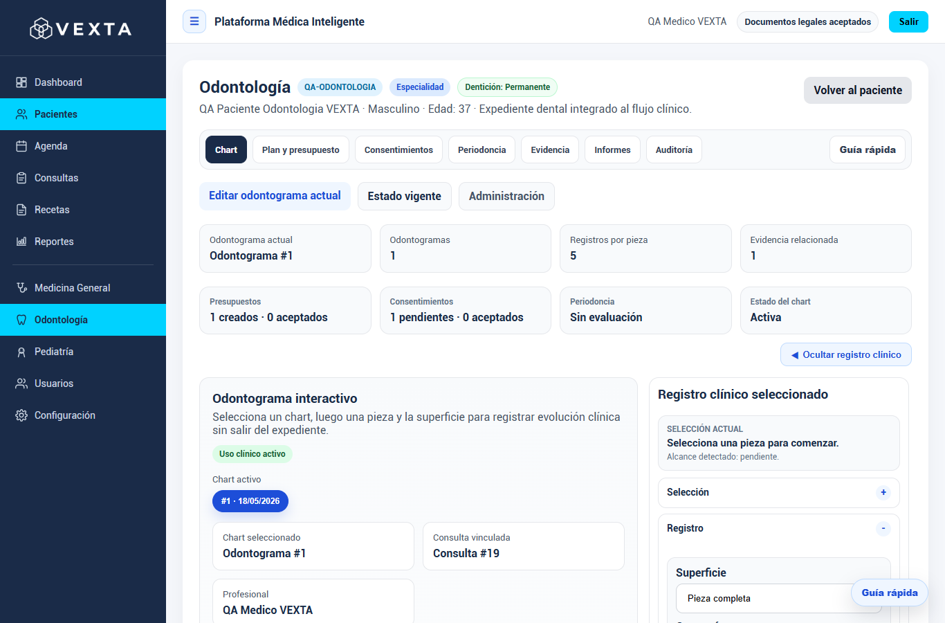This screenshot has height=623, width=945.
Task: Select the Estado vigente view
Action: click(405, 196)
